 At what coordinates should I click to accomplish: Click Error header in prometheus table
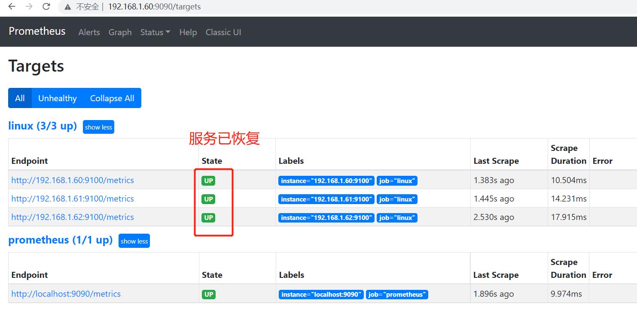[x=602, y=275]
